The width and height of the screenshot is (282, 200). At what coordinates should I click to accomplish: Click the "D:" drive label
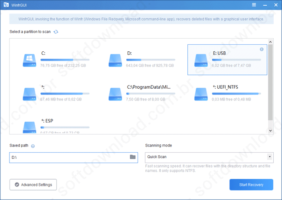tap(129, 53)
